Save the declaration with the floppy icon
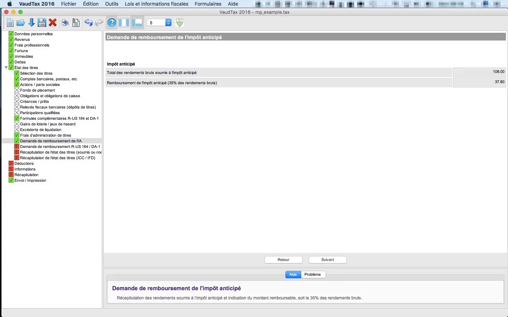 pyautogui.click(x=42, y=23)
